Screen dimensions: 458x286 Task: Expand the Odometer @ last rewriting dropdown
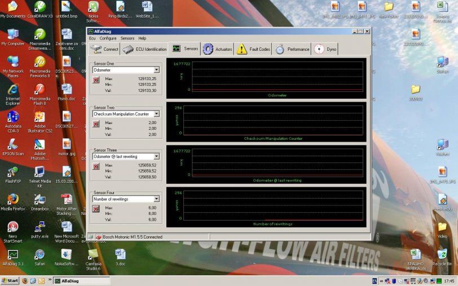156,156
